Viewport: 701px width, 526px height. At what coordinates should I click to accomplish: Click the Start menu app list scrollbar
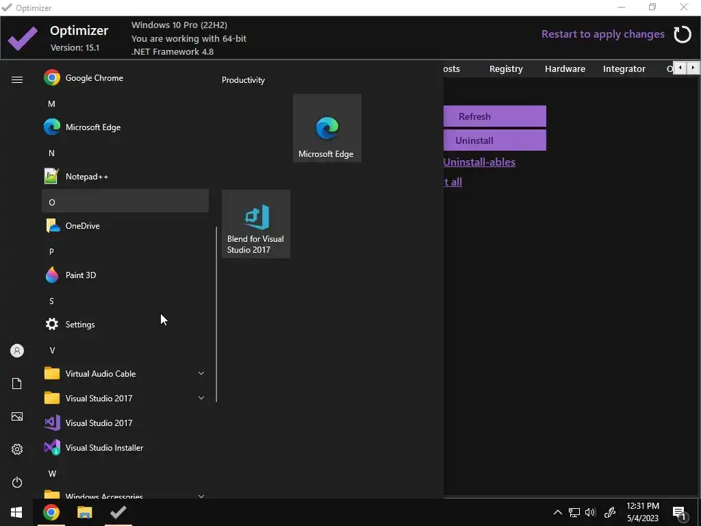point(216,314)
